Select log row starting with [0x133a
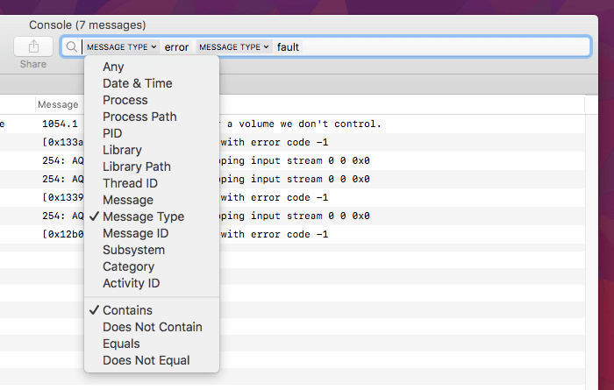Viewport: 614px width, 390px height. tap(292, 142)
